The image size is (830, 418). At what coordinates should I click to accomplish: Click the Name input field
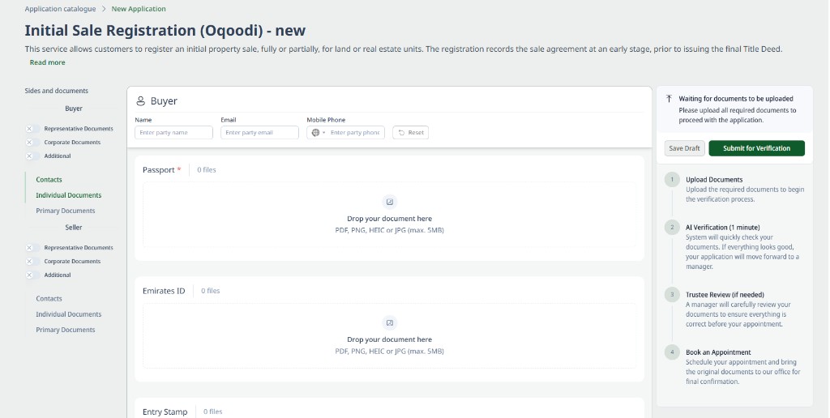tap(173, 133)
